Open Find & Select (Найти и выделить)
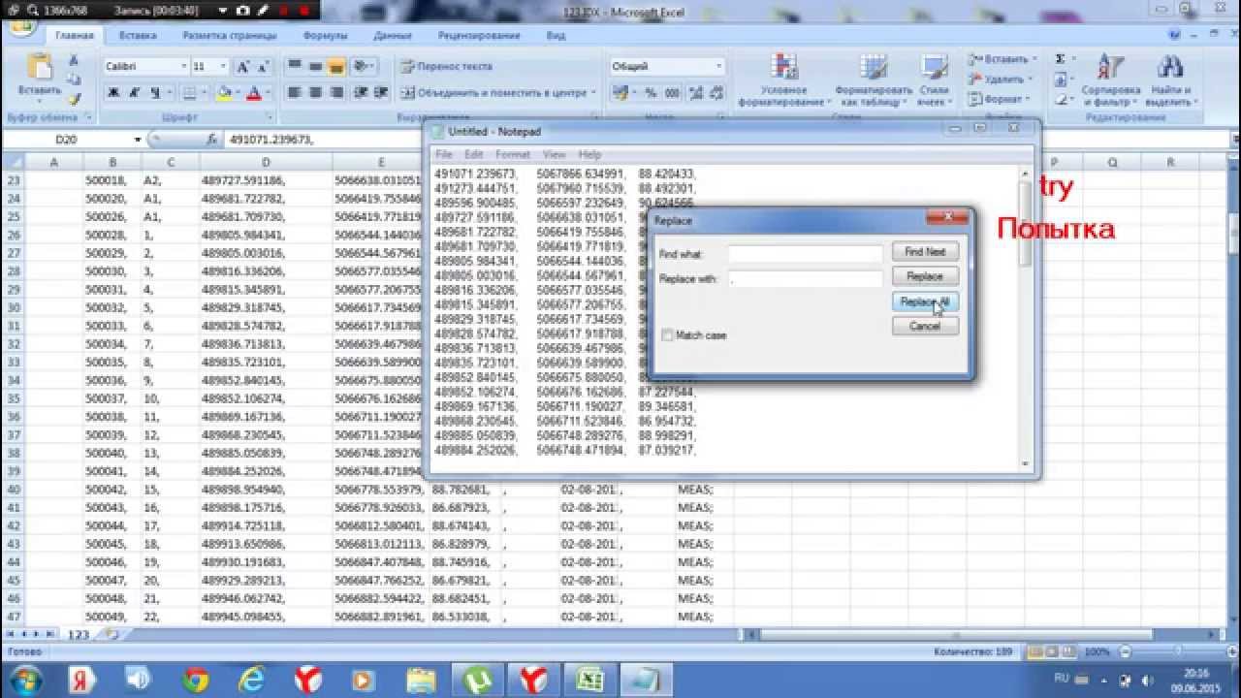Screen dimensions: 1241x698 (1170, 80)
